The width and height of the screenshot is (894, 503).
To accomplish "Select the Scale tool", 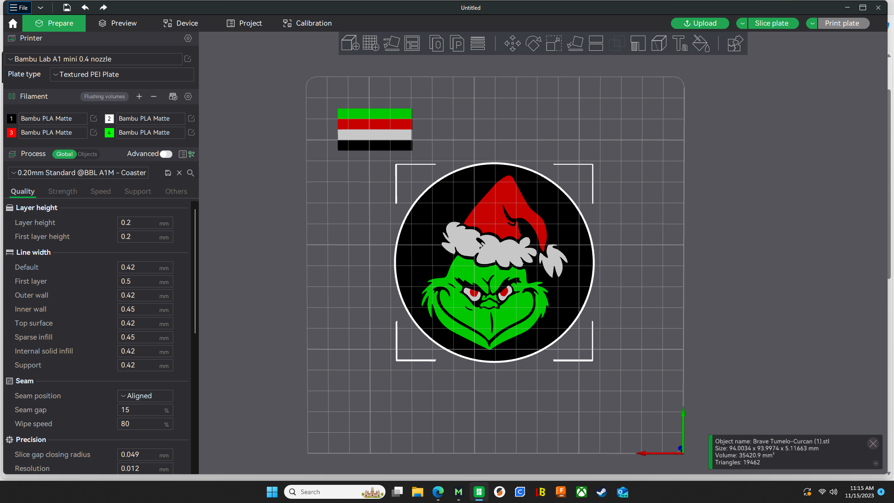I will [554, 43].
